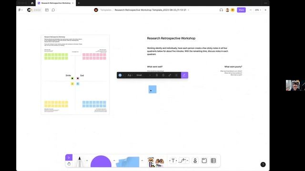Select the pink sticky notes group in thumbnail

(94, 57)
